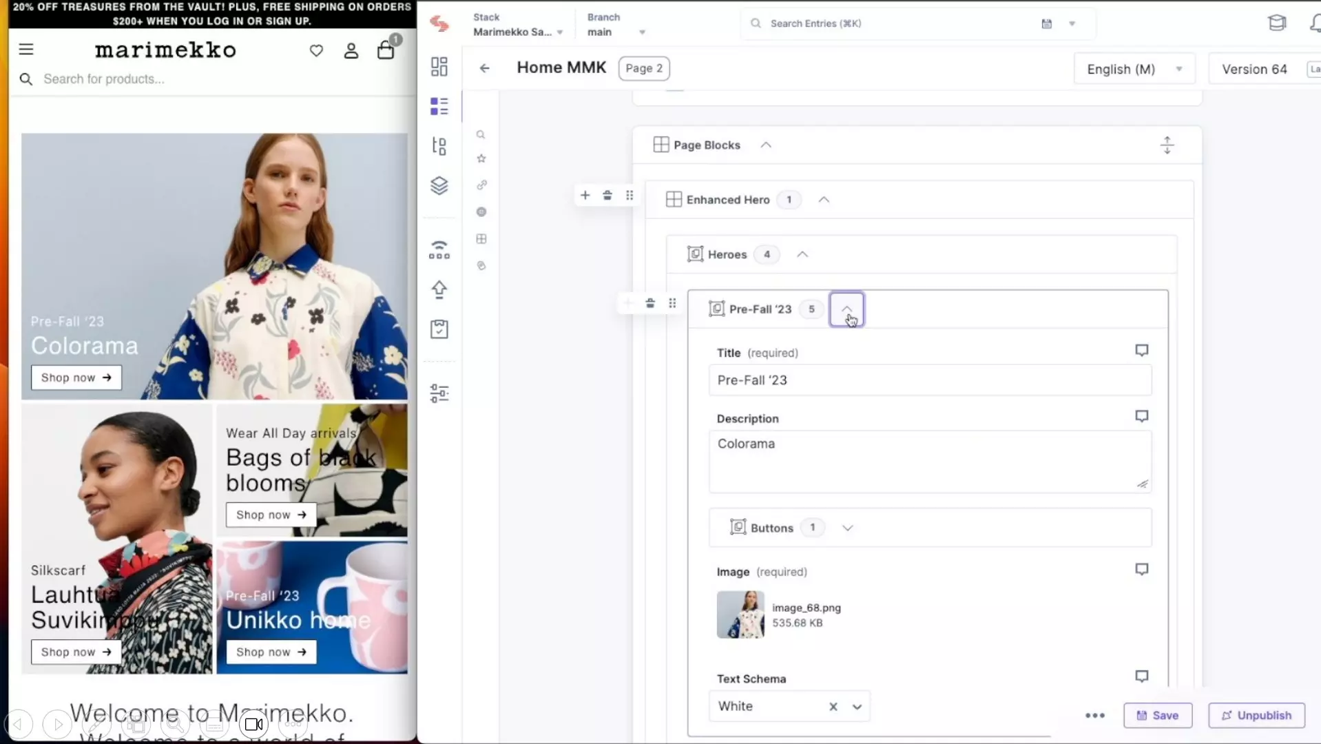Save the entry
The image size is (1321, 744).
click(1158, 716)
